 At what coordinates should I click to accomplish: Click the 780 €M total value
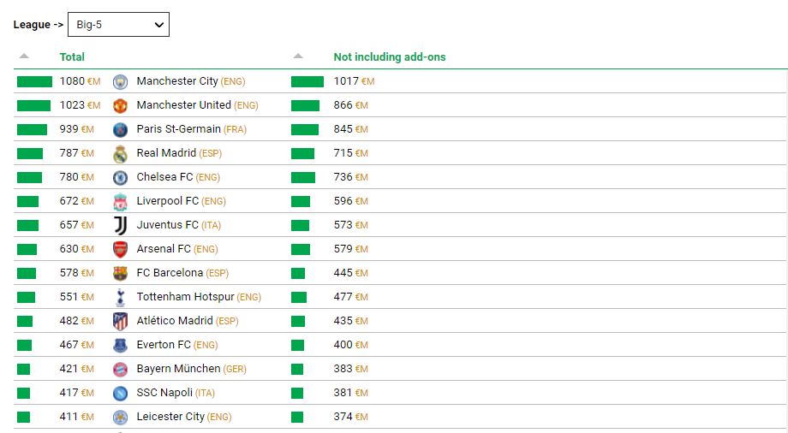tap(77, 177)
